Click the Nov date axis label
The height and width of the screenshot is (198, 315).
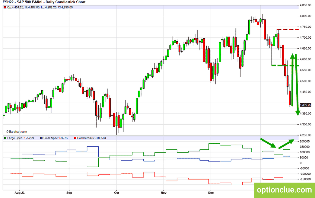pos(164,193)
